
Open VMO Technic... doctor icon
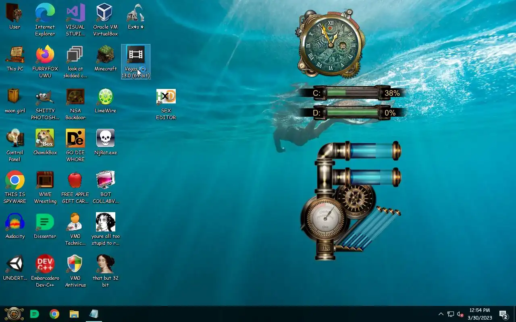[x=75, y=229]
